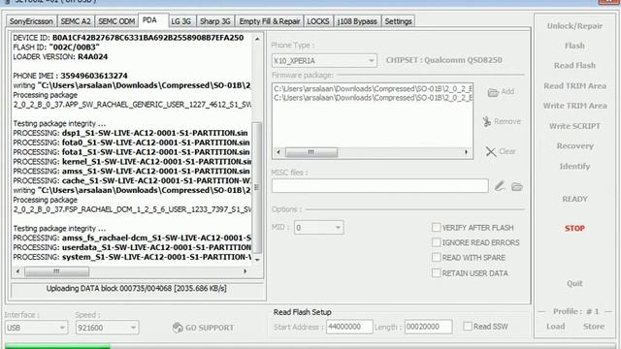Click the Flash button
The image size is (621, 349).
click(x=574, y=46)
